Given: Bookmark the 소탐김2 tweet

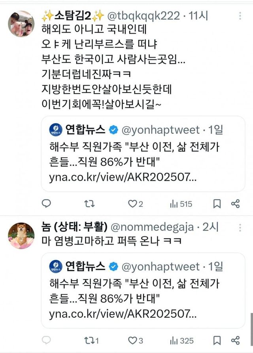Looking at the screenshot, I should click(217, 204).
